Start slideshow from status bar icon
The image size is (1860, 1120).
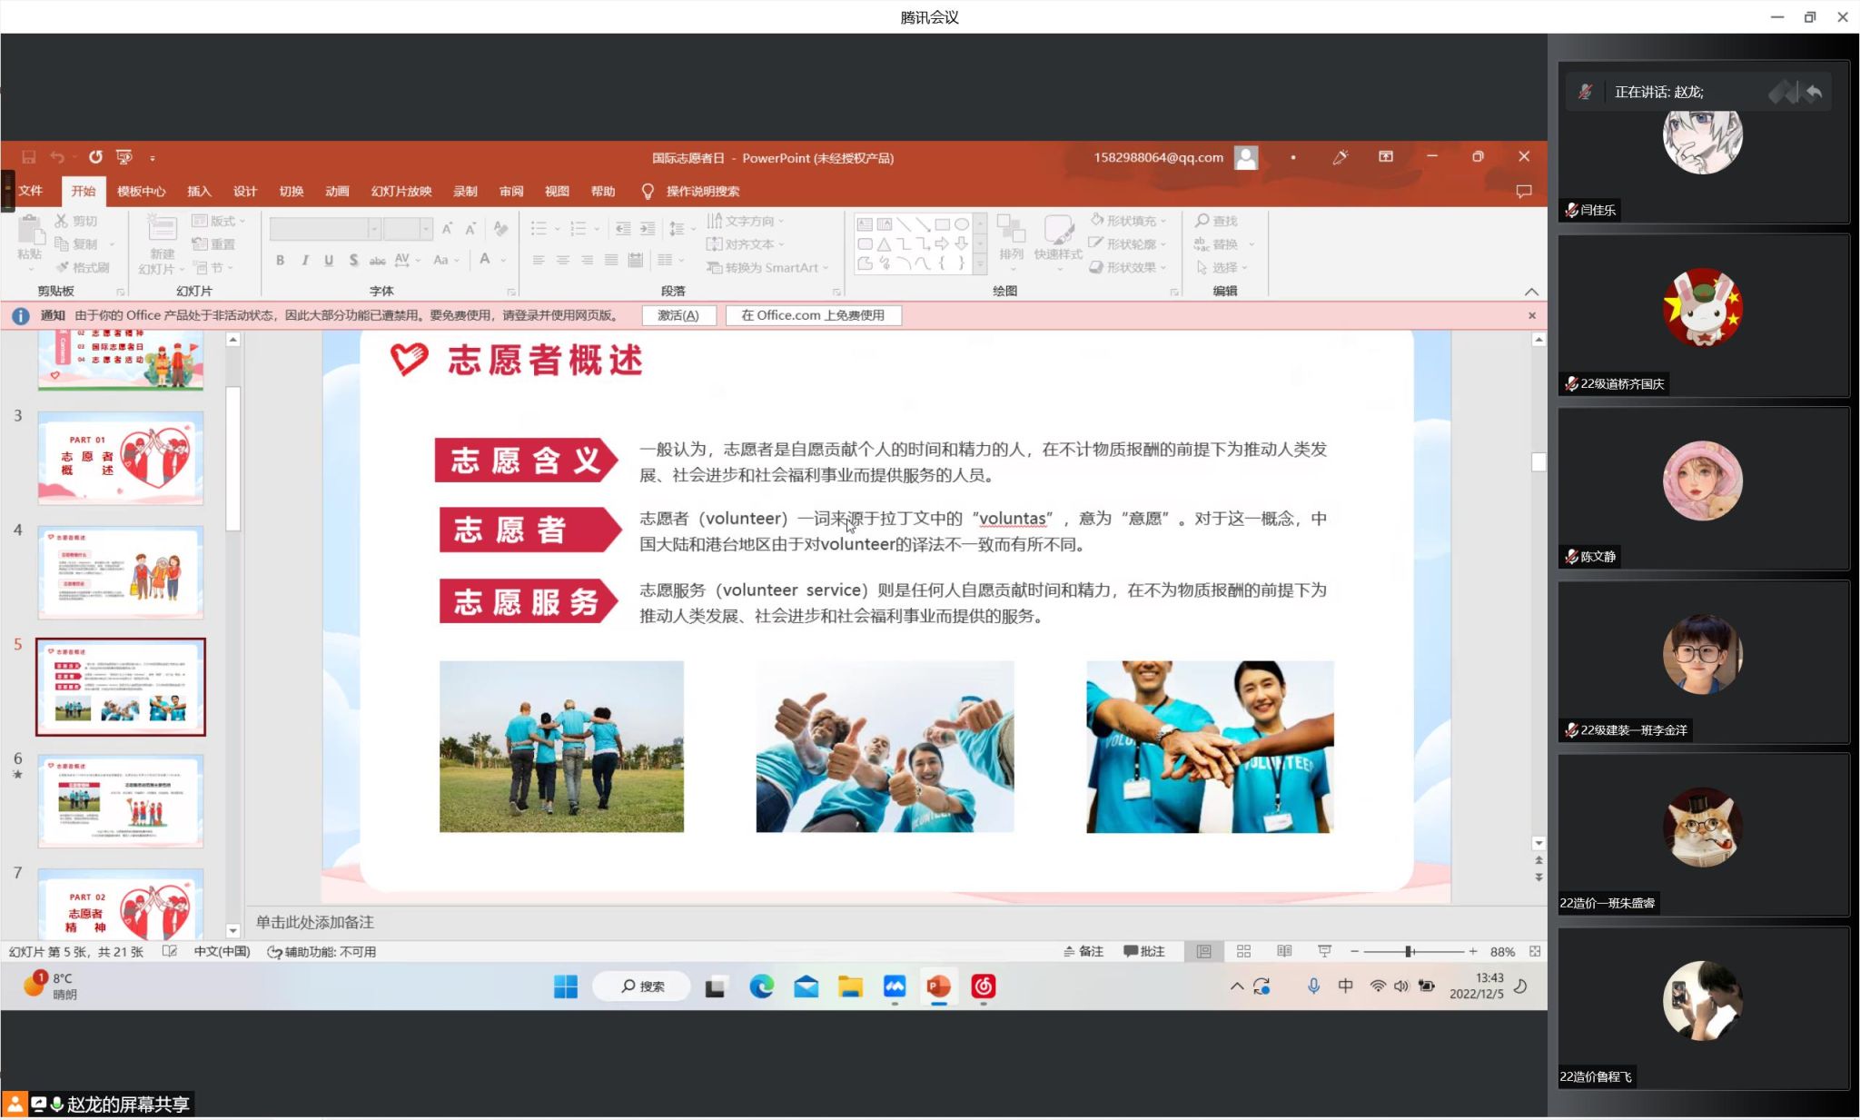coord(1324,951)
